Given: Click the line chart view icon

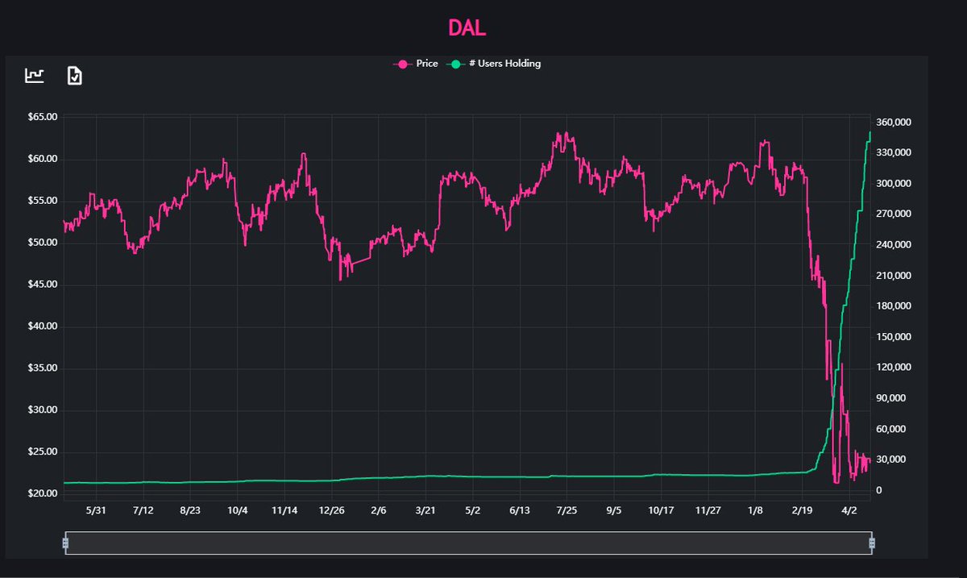Looking at the screenshot, I should 34,76.
